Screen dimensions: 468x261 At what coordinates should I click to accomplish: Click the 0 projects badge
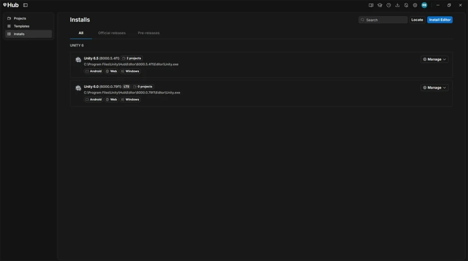[x=143, y=87]
